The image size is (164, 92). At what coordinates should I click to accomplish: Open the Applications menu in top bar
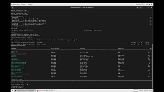[16, 4]
